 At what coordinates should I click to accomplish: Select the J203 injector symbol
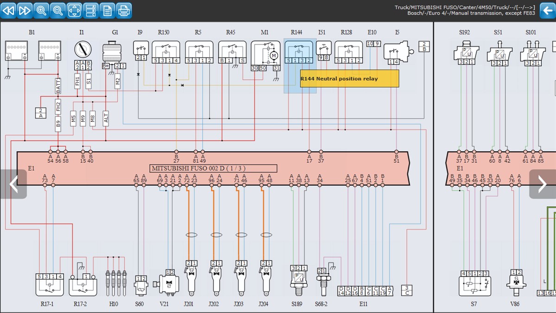pyautogui.click(x=240, y=278)
